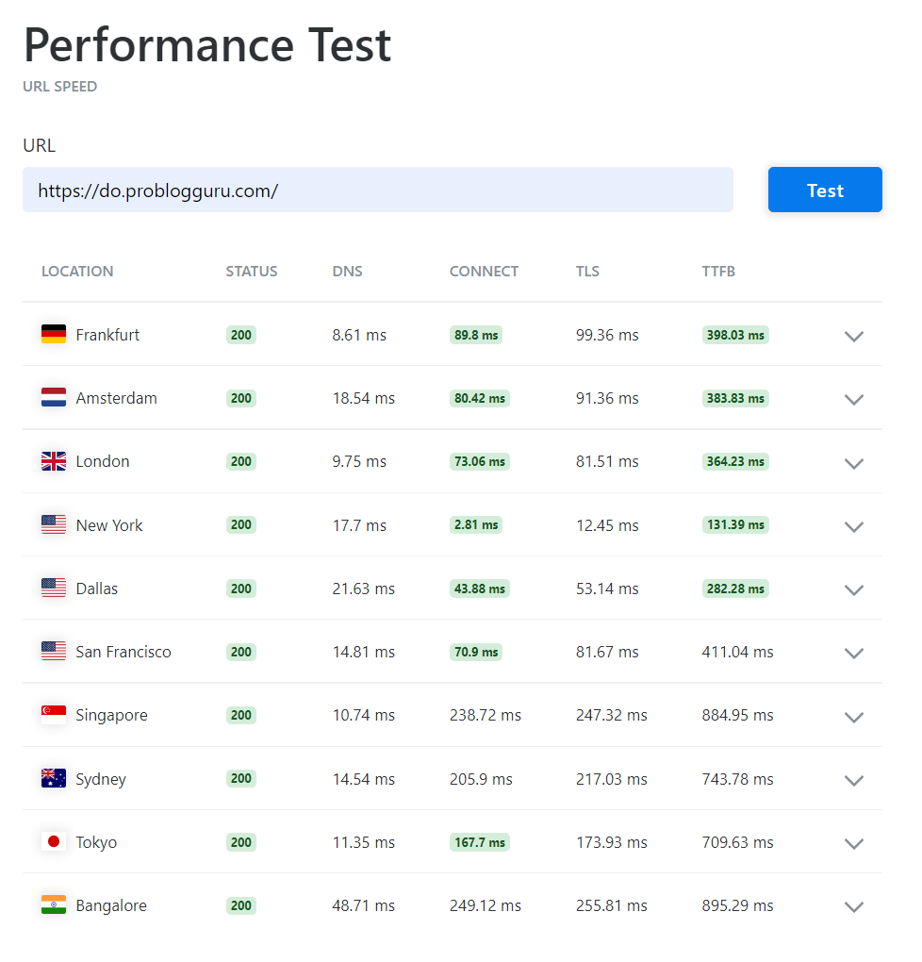Click the US flag beside New York
This screenshot has width=922, height=962.
[x=54, y=524]
